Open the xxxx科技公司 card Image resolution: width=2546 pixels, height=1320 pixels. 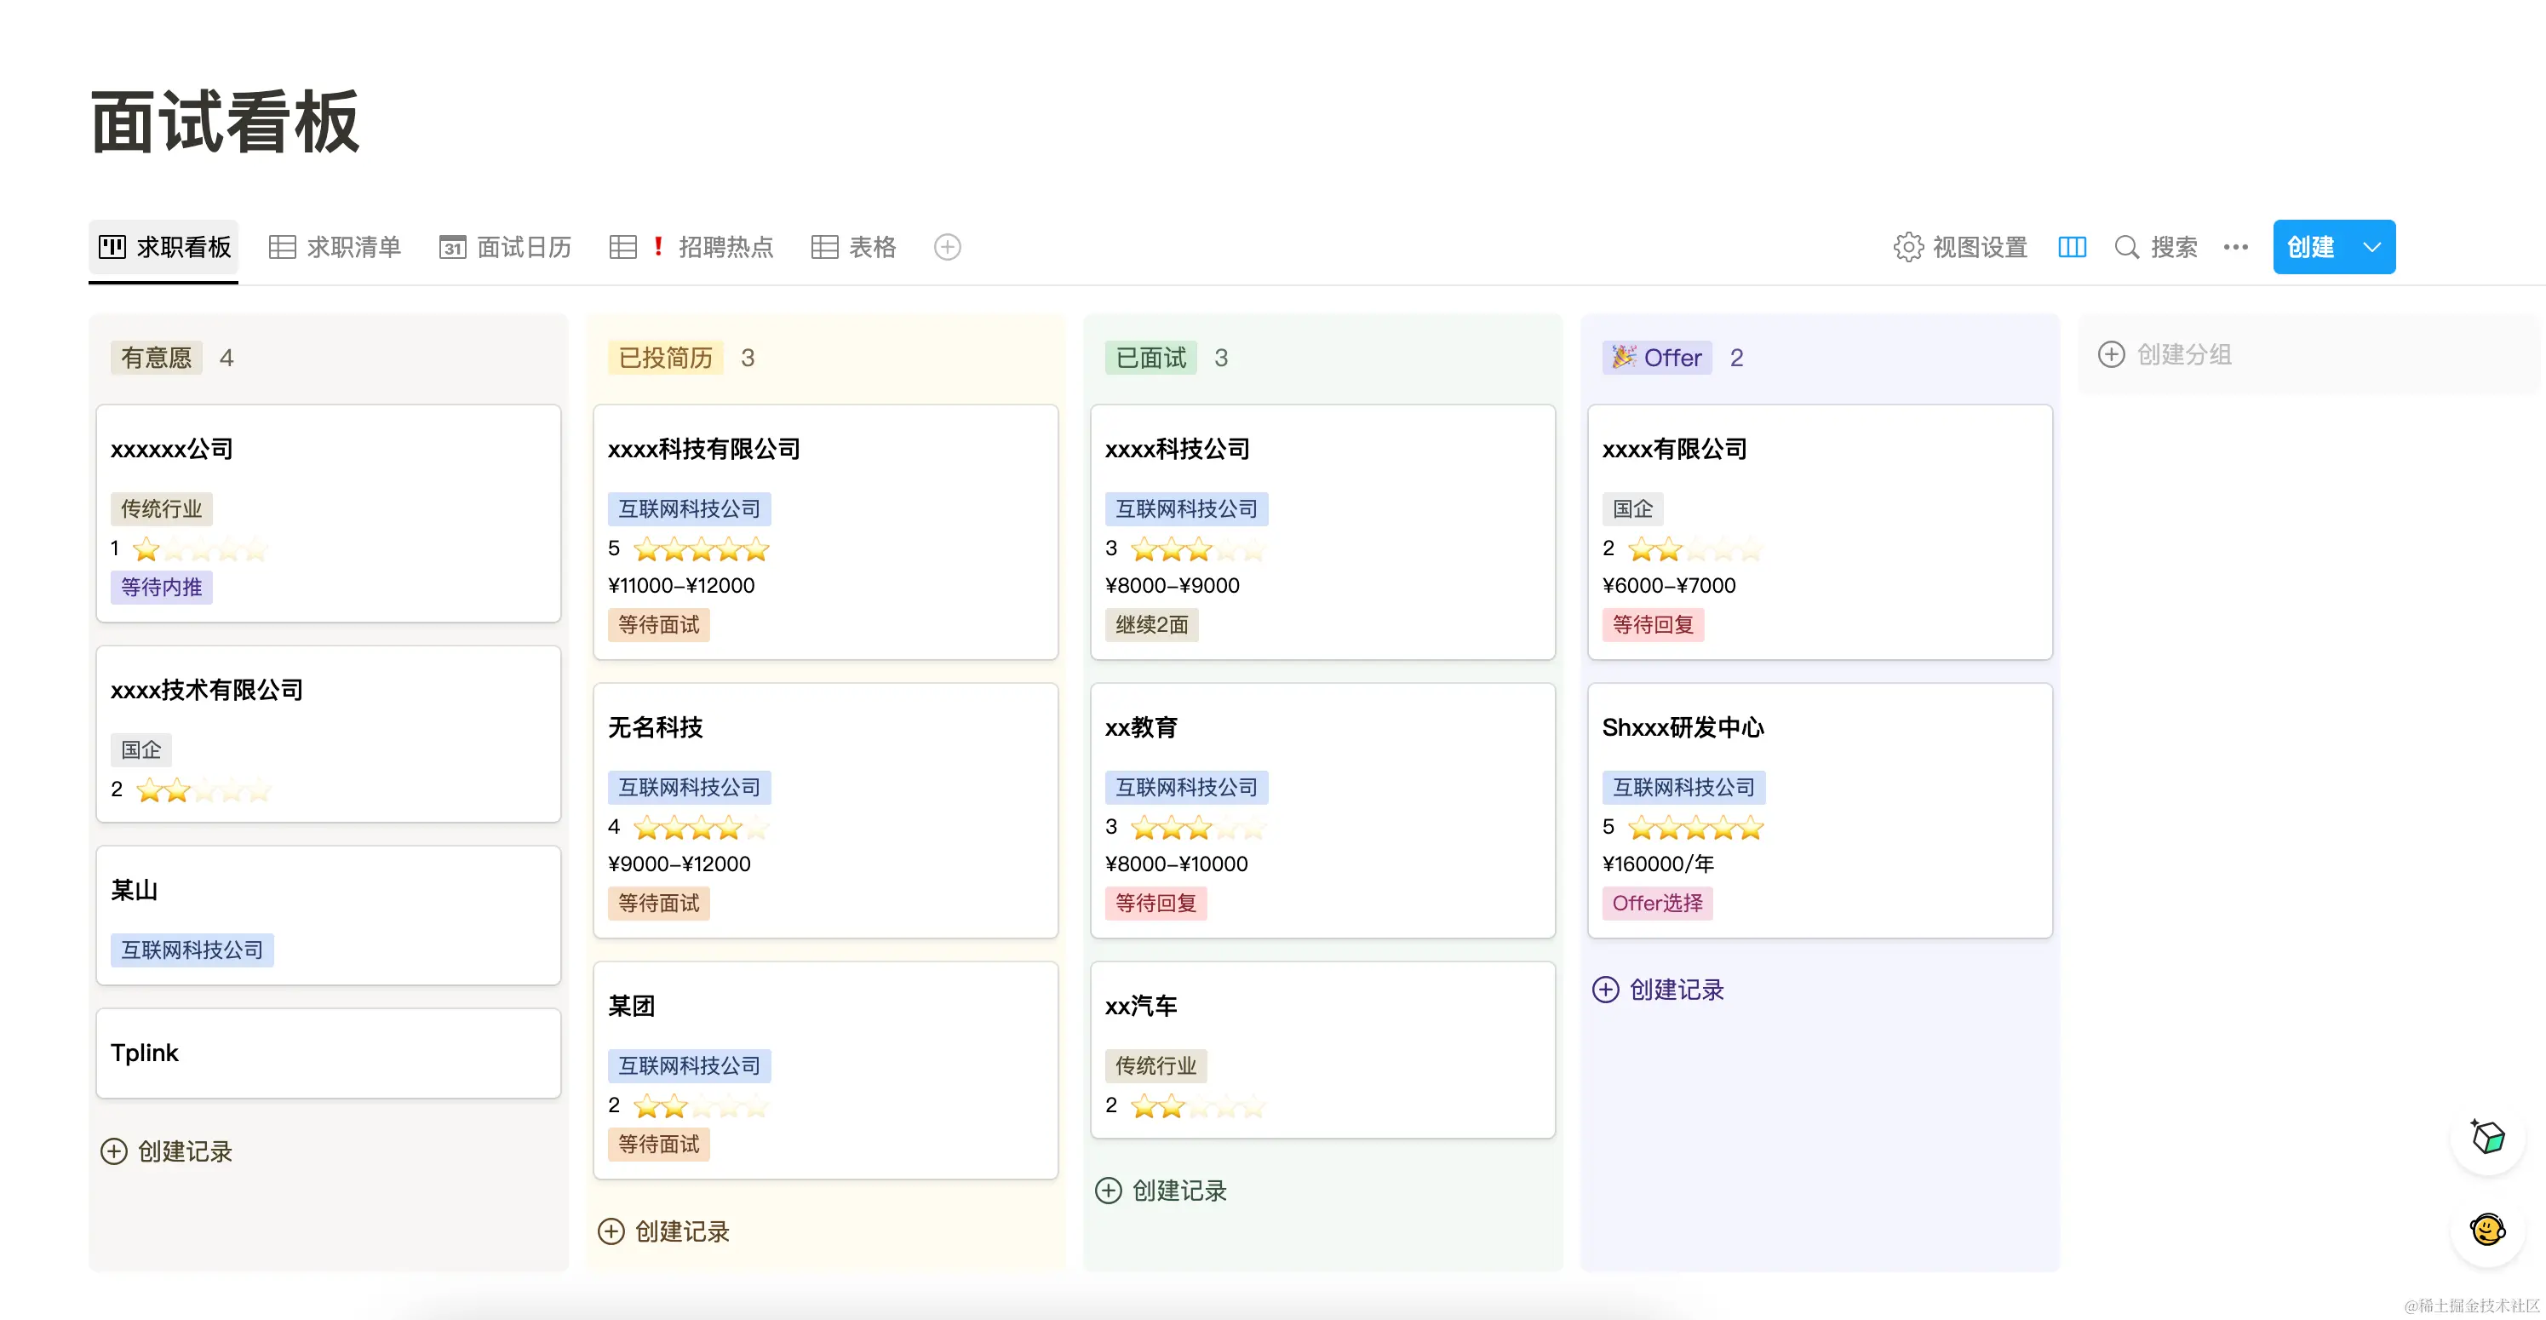point(1322,532)
